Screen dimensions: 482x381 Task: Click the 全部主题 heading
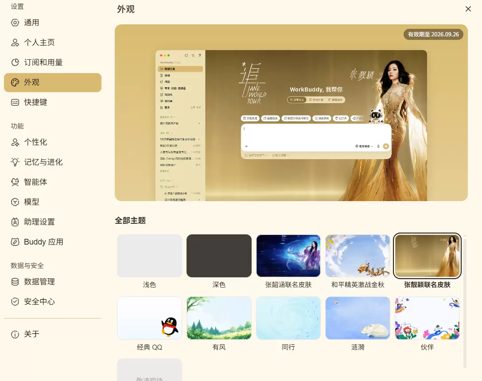(x=130, y=221)
